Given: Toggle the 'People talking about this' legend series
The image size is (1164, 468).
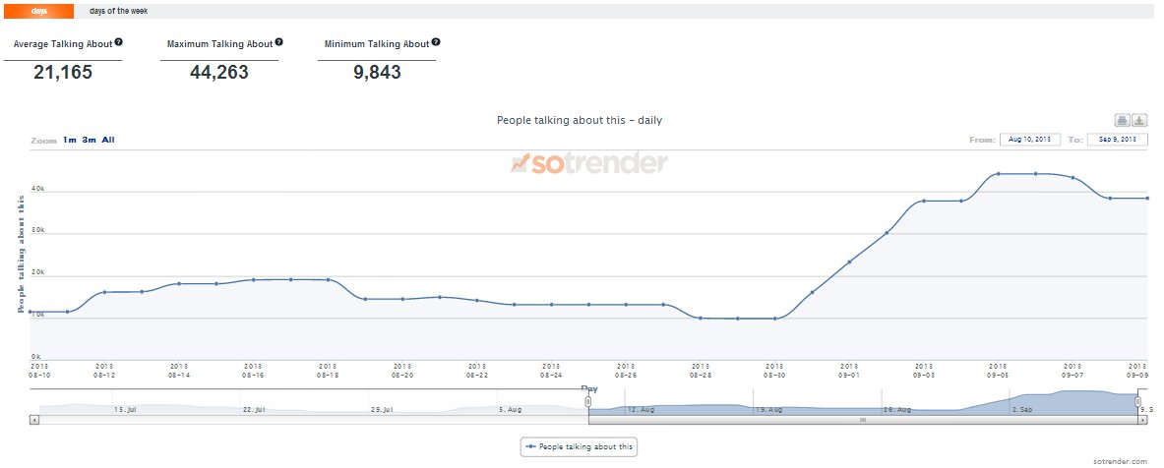Looking at the screenshot, I should click(x=581, y=447).
